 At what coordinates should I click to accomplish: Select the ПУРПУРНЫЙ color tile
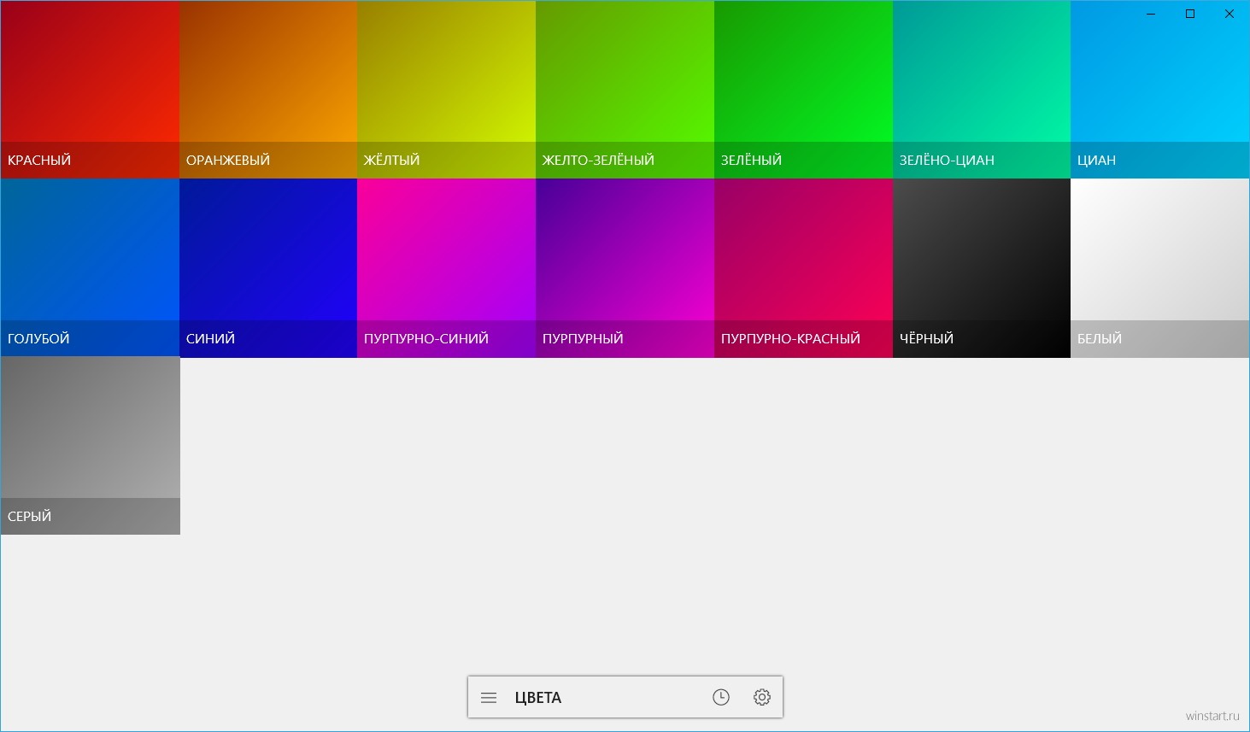(625, 267)
